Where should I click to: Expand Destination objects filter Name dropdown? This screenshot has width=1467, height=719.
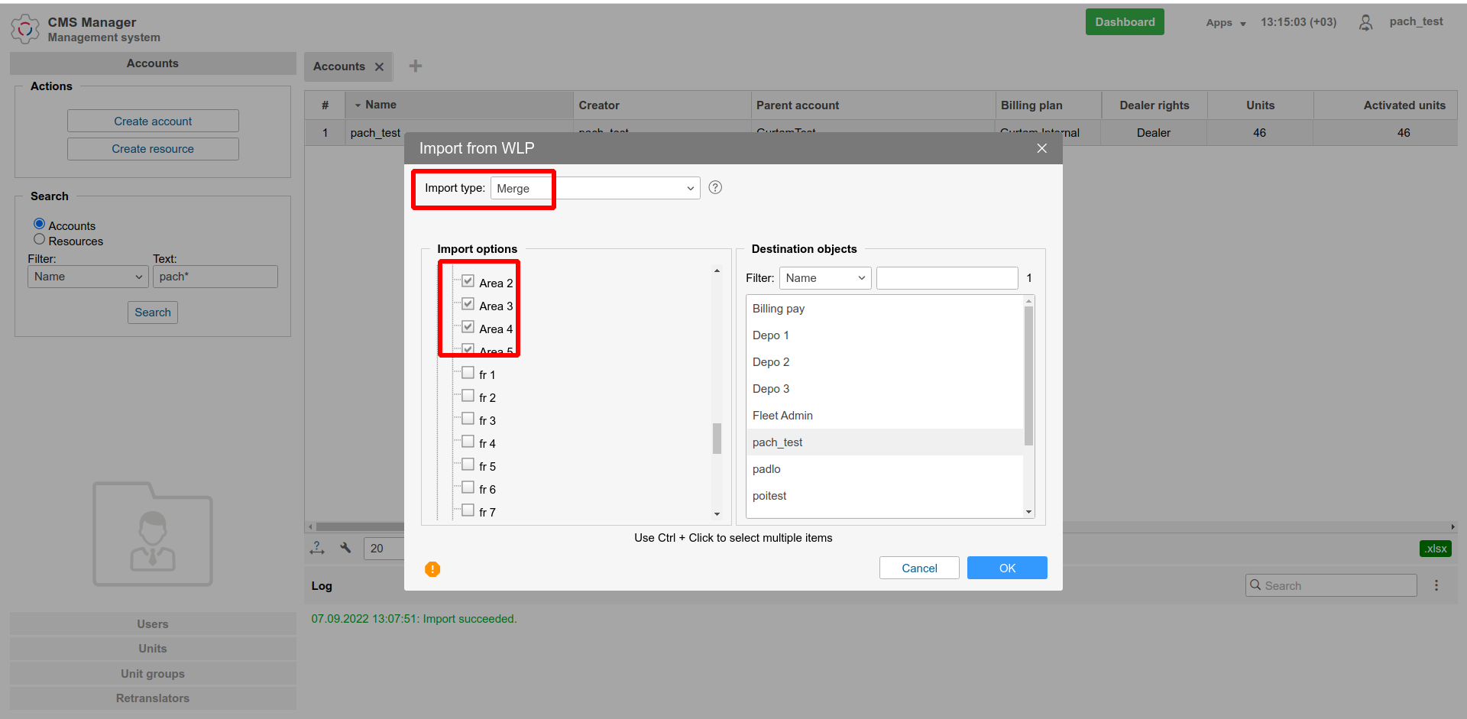point(824,278)
